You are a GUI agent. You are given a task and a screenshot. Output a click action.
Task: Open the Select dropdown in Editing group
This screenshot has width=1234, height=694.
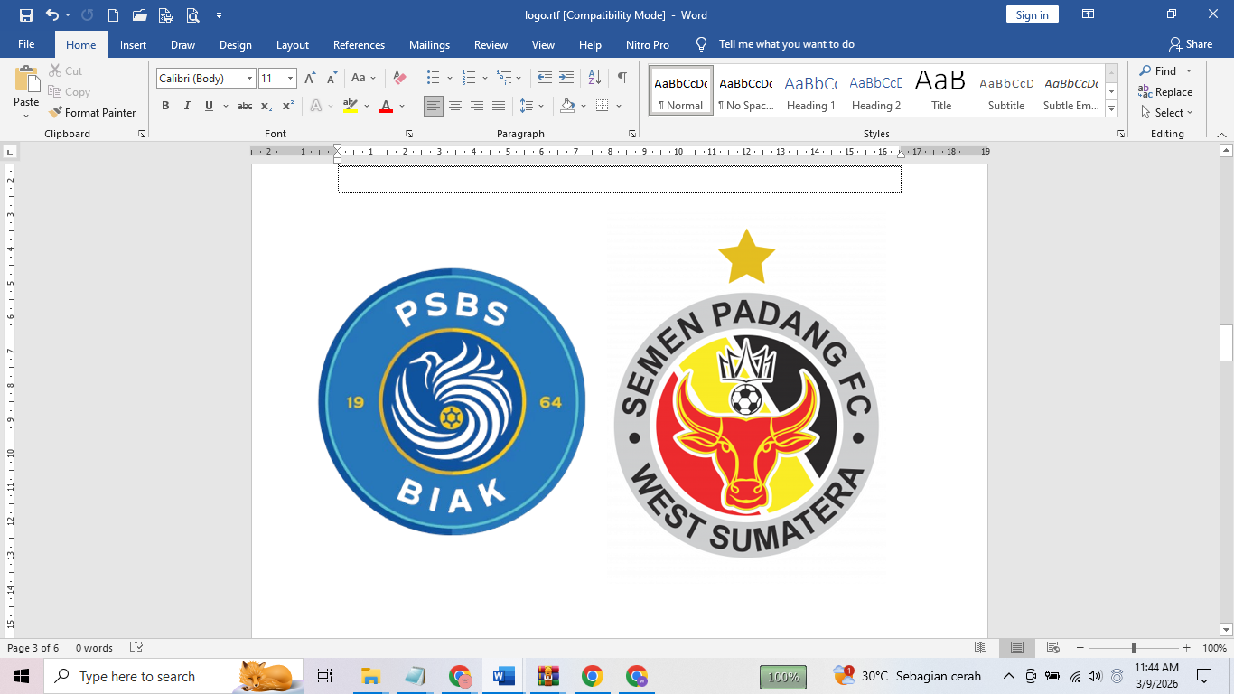(1167, 113)
